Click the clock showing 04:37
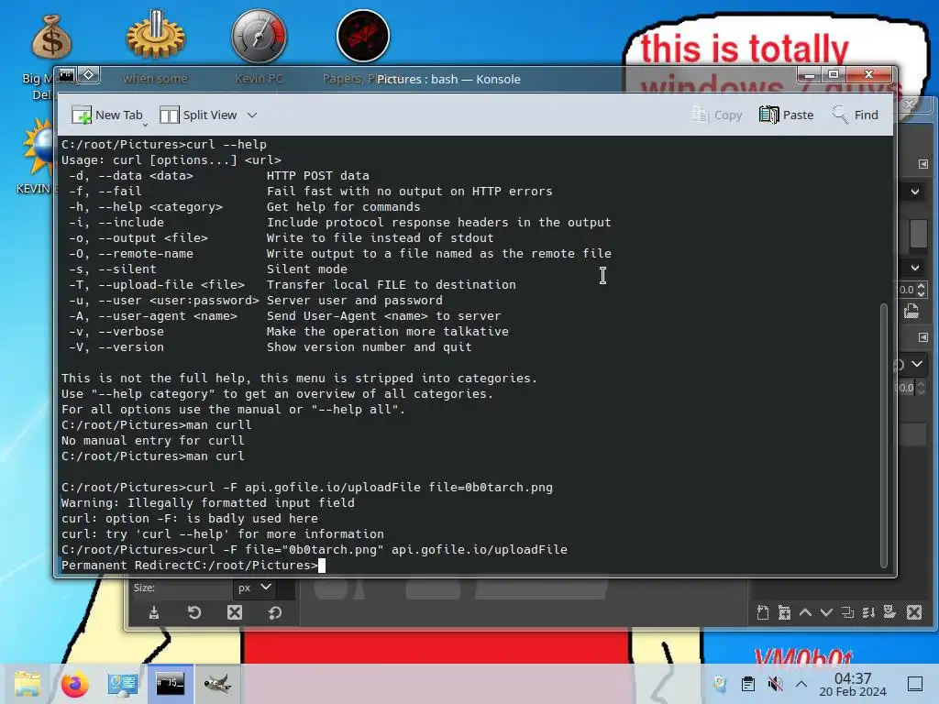The height and width of the screenshot is (704, 939). click(x=853, y=678)
